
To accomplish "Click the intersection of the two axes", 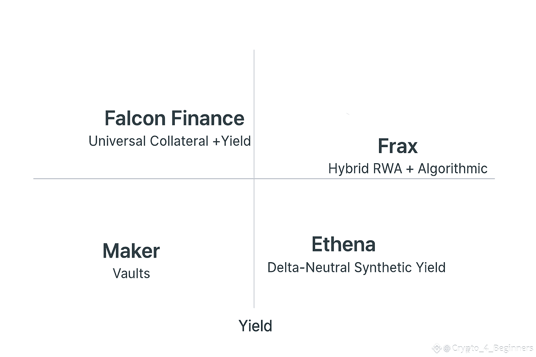I will (x=254, y=178).
